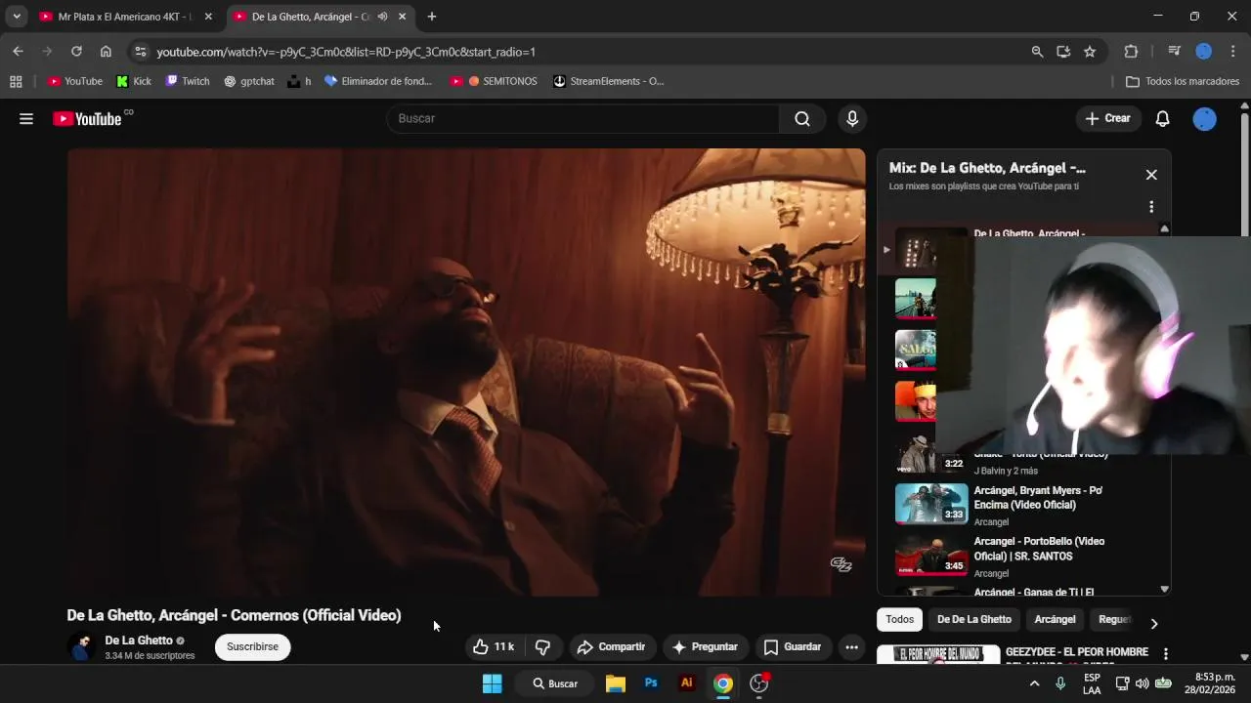Go back in the browser
Image resolution: width=1251 pixels, height=703 pixels.
(x=18, y=52)
